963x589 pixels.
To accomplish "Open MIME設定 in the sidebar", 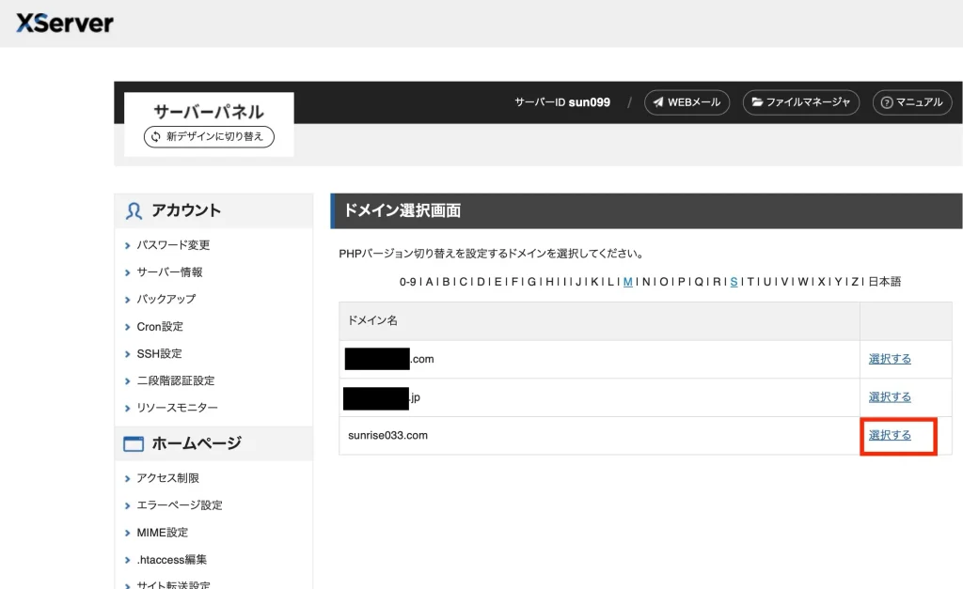I will coord(162,533).
